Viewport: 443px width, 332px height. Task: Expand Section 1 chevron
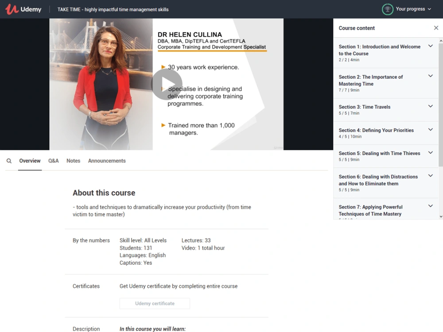click(x=430, y=46)
